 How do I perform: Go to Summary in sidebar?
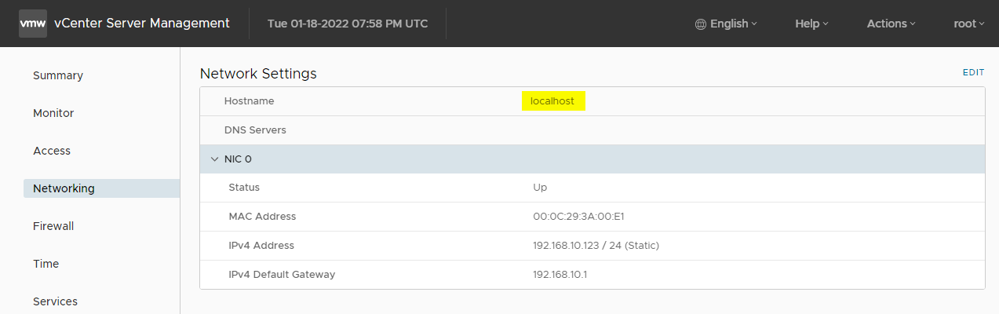pos(58,75)
